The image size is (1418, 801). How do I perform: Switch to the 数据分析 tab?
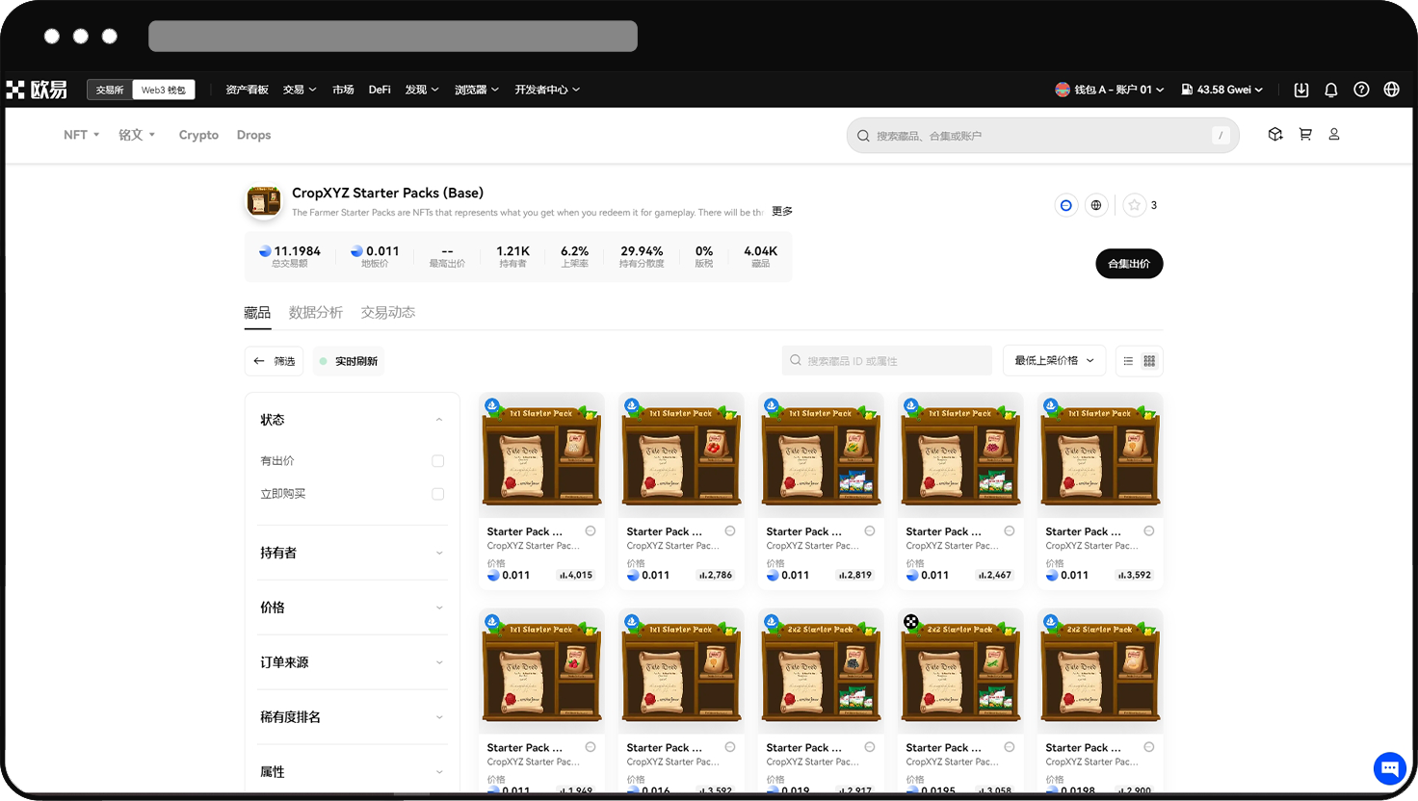click(316, 313)
